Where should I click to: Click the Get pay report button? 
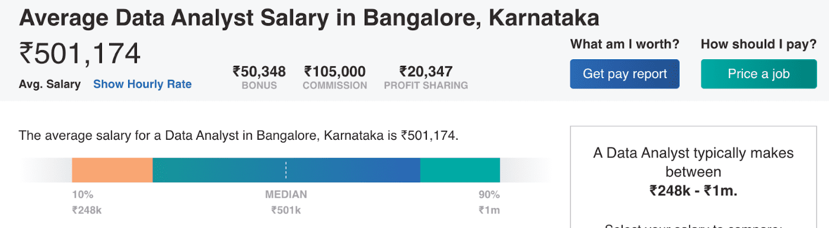624,74
